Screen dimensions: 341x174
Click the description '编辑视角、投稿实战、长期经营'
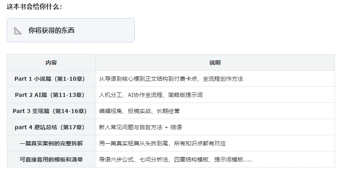(139, 111)
